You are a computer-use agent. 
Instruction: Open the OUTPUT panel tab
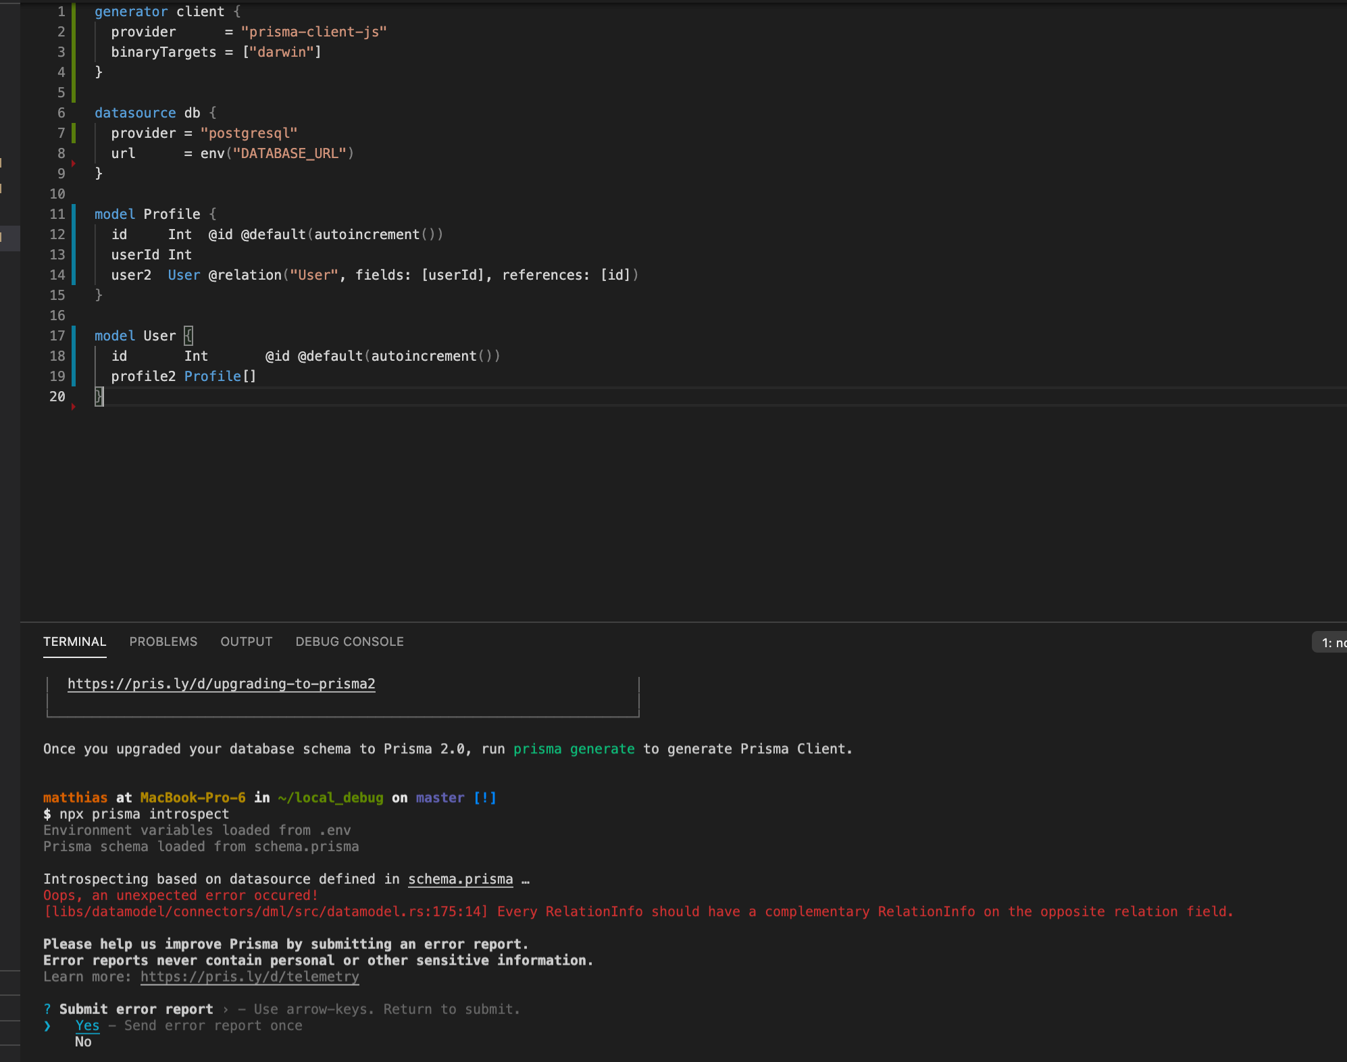pyautogui.click(x=246, y=642)
